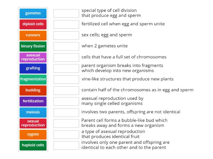The height and width of the screenshot is (159, 213).
Task: Click the runners term tile
Action: (33, 35)
